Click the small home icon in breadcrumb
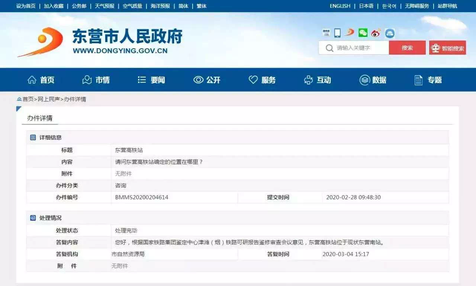The height and width of the screenshot is (286, 476). coord(19,99)
